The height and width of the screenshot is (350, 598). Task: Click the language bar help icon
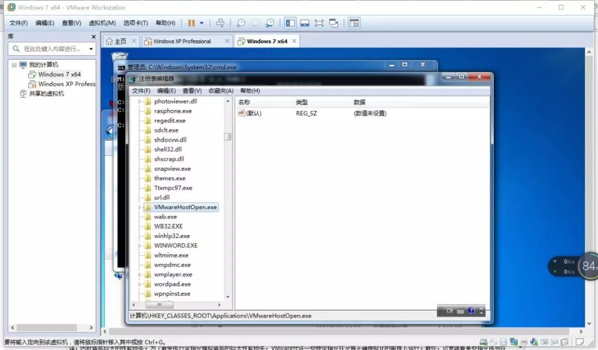pyautogui.click(x=471, y=311)
